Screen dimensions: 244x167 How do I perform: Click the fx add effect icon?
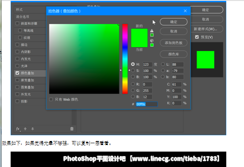point(18,129)
